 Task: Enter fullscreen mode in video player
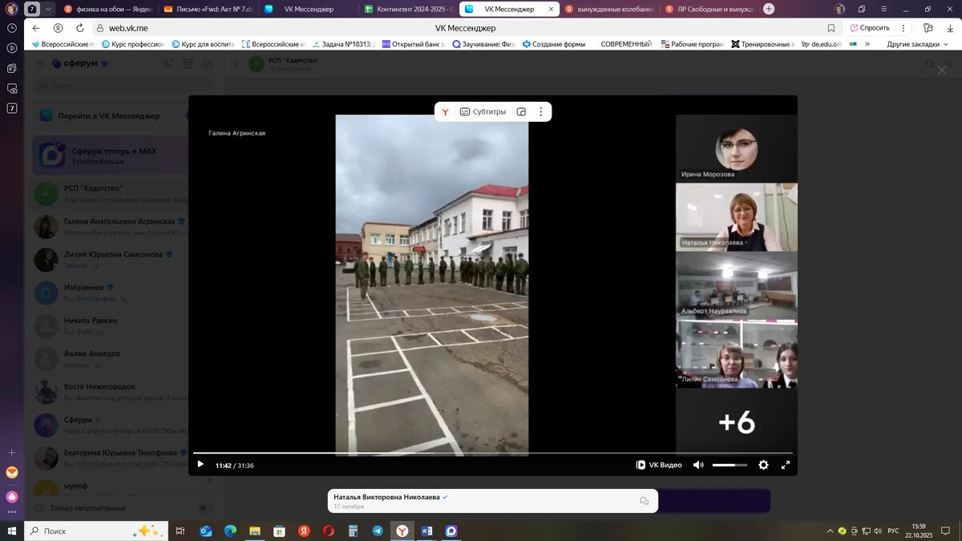click(x=786, y=465)
